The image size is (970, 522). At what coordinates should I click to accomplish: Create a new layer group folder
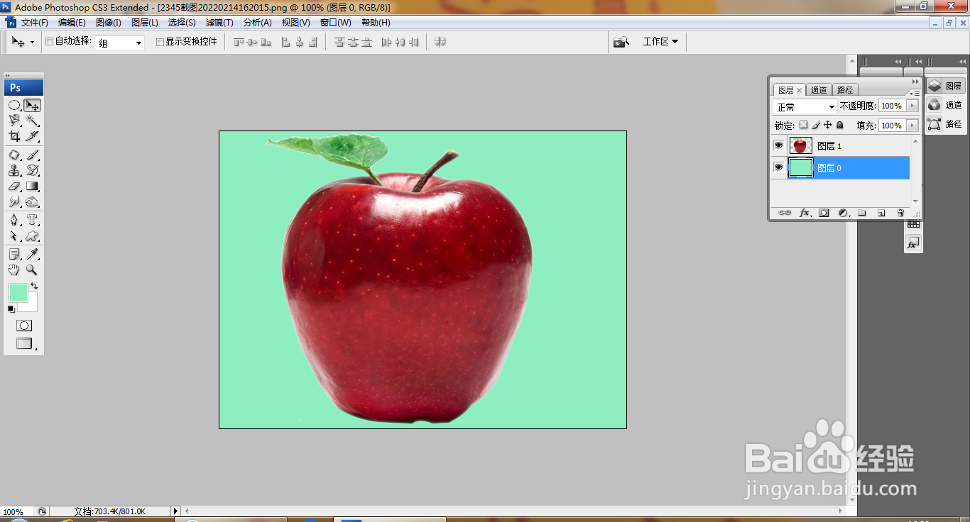862,213
